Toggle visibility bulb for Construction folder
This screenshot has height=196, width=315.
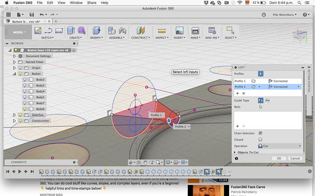click(x=20, y=121)
